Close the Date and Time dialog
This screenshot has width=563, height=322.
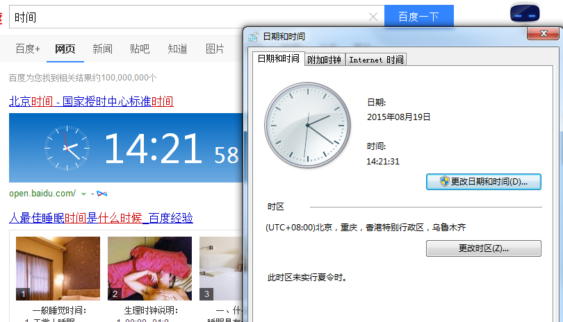[x=544, y=33]
